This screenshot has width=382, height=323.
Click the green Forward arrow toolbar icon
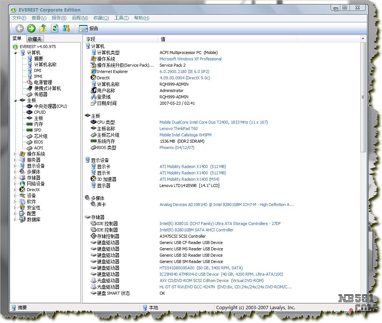(x=31, y=28)
